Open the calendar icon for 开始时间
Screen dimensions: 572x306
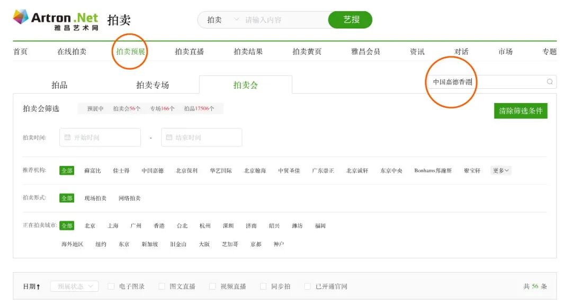pyautogui.click(x=67, y=137)
